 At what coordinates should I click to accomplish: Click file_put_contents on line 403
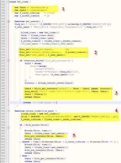44,136
